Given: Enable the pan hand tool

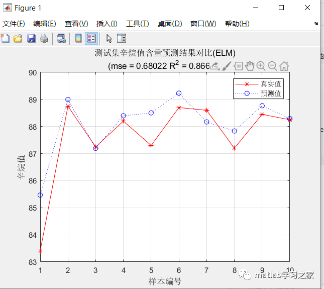Looking at the screenshot, I should click(250, 66).
